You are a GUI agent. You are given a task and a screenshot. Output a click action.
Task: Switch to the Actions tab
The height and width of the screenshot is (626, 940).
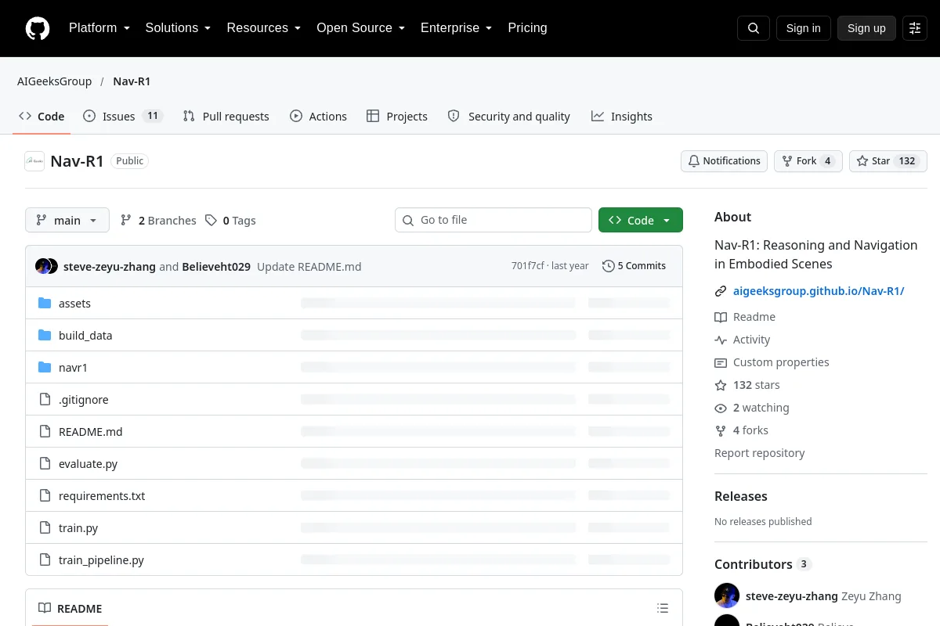[x=318, y=117]
